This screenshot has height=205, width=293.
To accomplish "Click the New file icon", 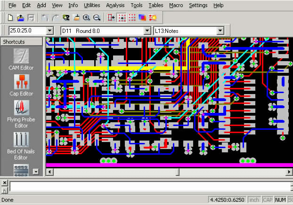I will coord(10,17).
